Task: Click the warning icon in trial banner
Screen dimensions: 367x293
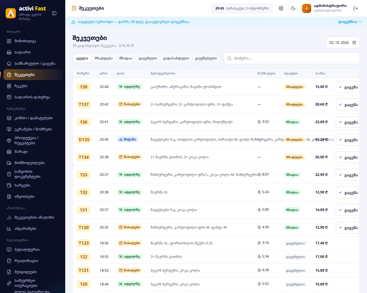Action: [73, 22]
